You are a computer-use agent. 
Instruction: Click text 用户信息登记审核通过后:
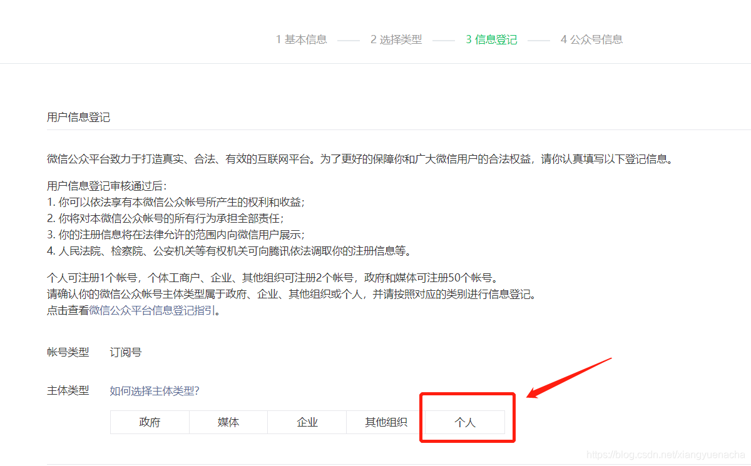(107, 186)
